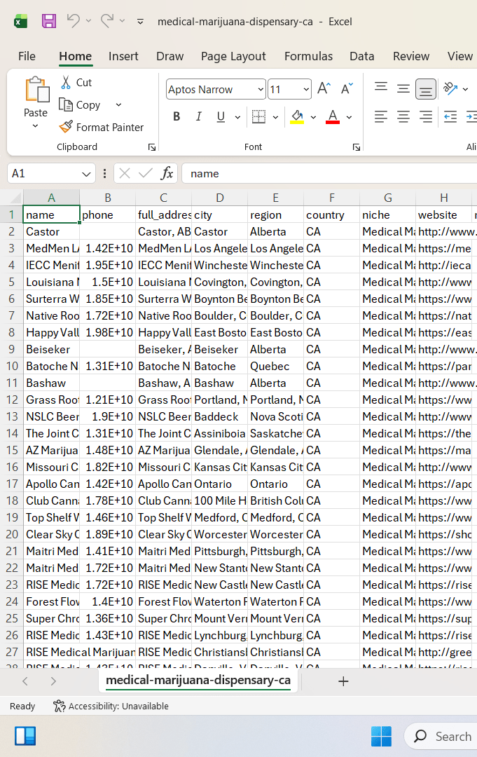Click formula bar expand dots handle

[x=104, y=173]
